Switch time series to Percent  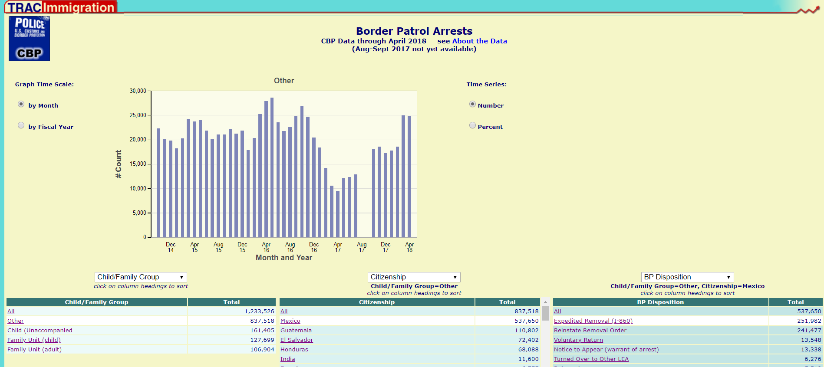[x=472, y=125]
